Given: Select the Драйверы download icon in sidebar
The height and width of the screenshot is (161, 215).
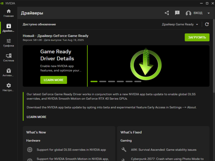Looking at the screenshot, I should tap(9, 26).
